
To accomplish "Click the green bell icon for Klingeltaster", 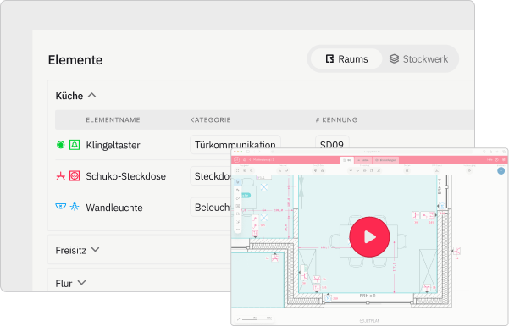I will (75, 145).
